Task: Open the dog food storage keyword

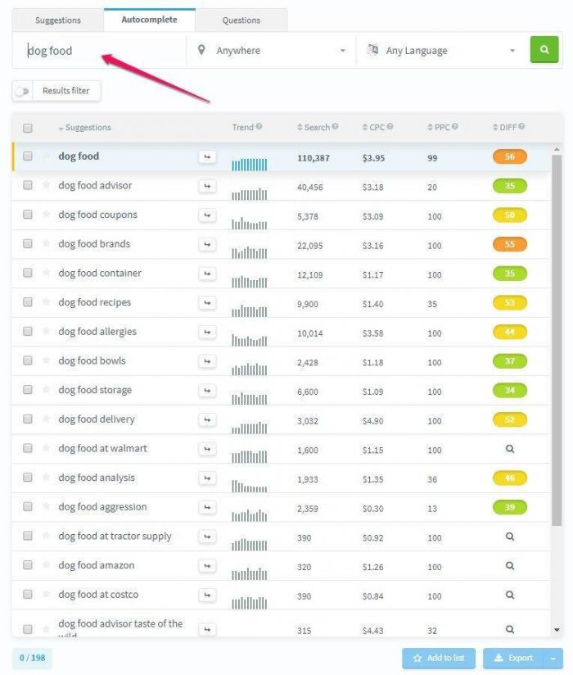Action: tap(95, 390)
